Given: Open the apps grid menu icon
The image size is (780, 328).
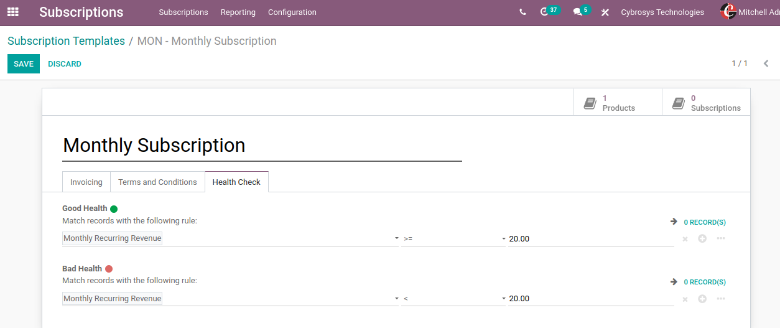Looking at the screenshot, I should [12, 12].
